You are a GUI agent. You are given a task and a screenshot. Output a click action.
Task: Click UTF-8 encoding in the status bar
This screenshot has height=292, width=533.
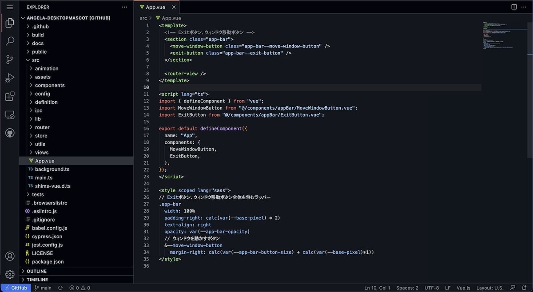[431, 288]
